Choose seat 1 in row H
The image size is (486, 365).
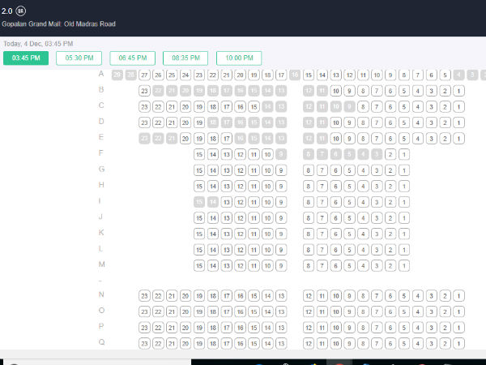pos(404,186)
